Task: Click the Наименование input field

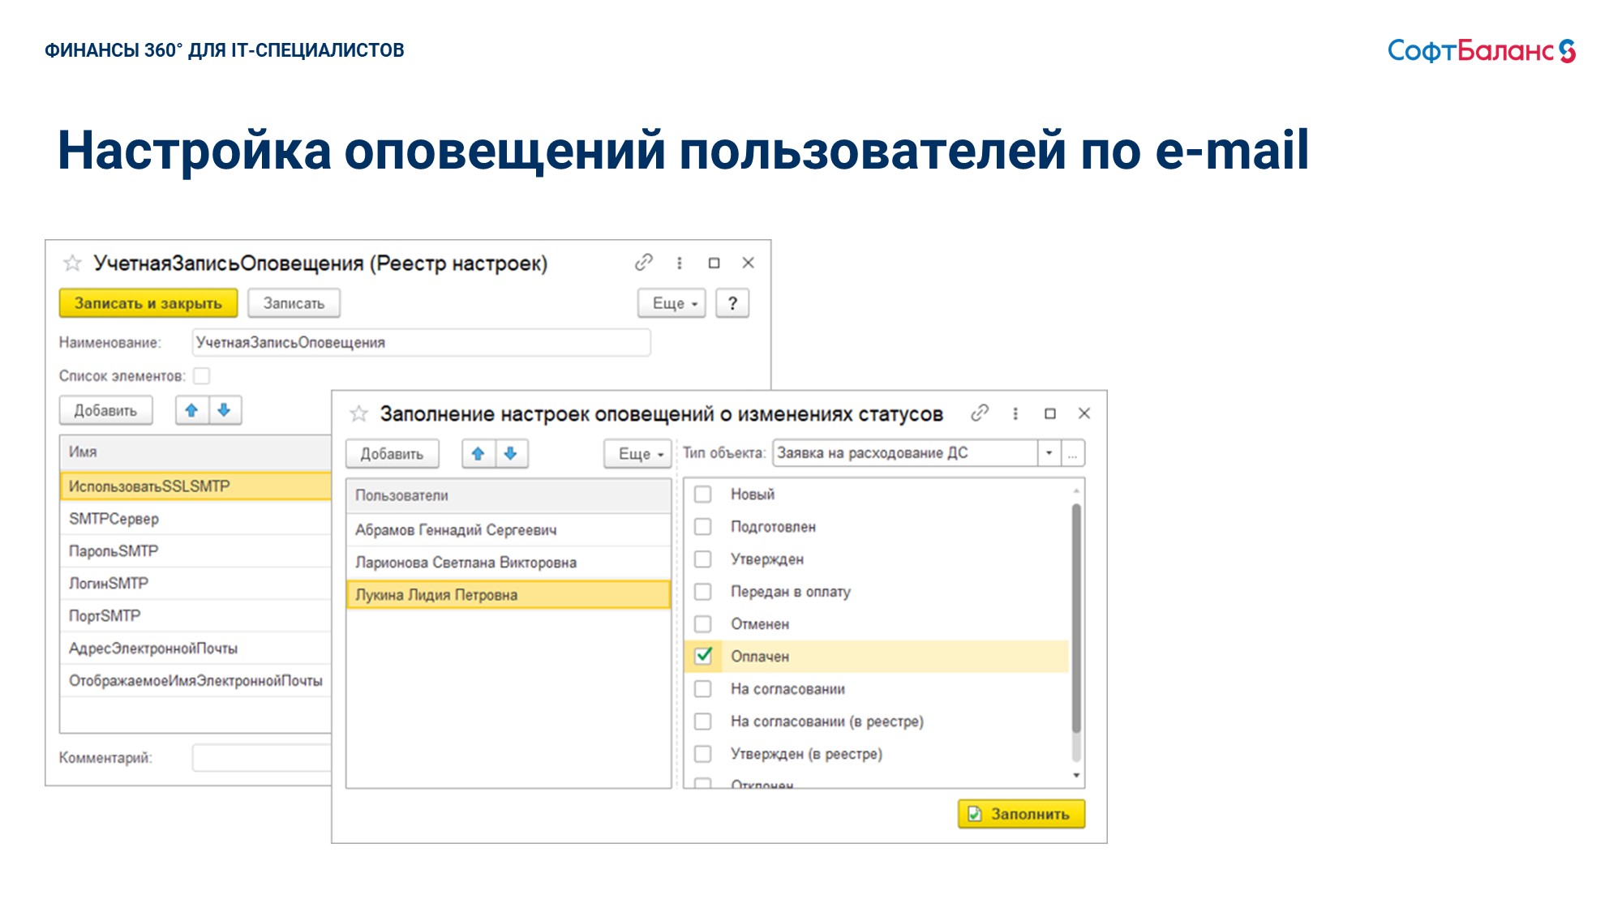Action: click(x=421, y=343)
